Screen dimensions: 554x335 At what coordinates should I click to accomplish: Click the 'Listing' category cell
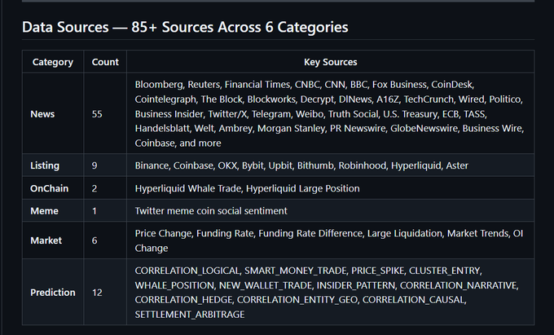click(x=53, y=165)
